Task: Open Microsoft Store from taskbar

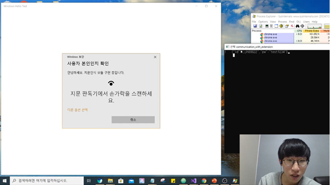Action: click(x=121, y=181)
